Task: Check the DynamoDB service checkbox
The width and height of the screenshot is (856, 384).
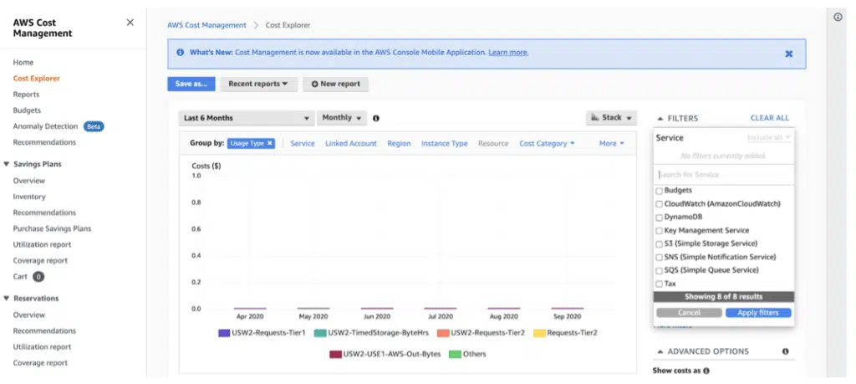Action: tap(659, 218)
